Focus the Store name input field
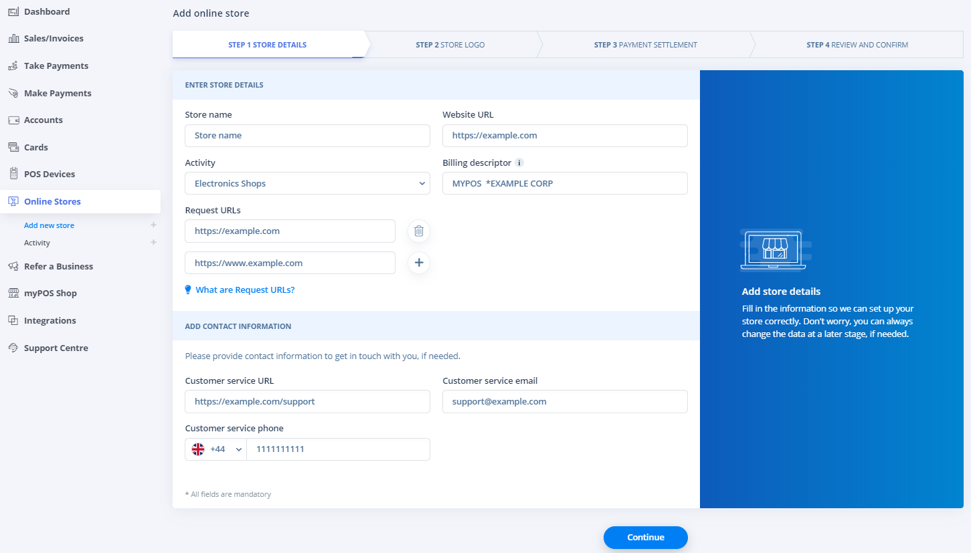Viewport: 971px width, 553px height. [x=307, y=136]
